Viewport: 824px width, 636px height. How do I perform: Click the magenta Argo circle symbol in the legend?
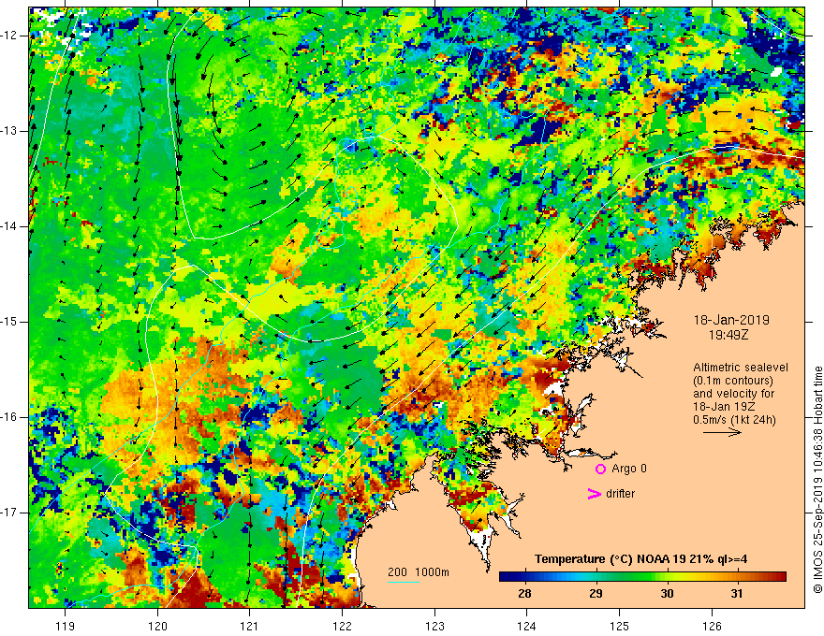click(600, 469)
